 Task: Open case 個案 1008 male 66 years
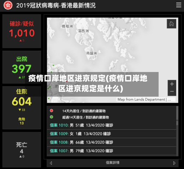(112, 142)
